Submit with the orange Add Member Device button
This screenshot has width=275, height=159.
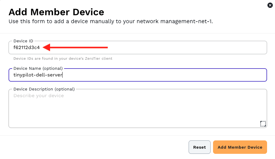(240, 147)
